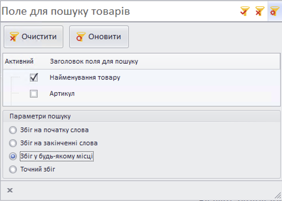This screenshot has height=201, width=282.
Task: Select Збіг на початку слова radio option
Action: [x=13, y=130]
